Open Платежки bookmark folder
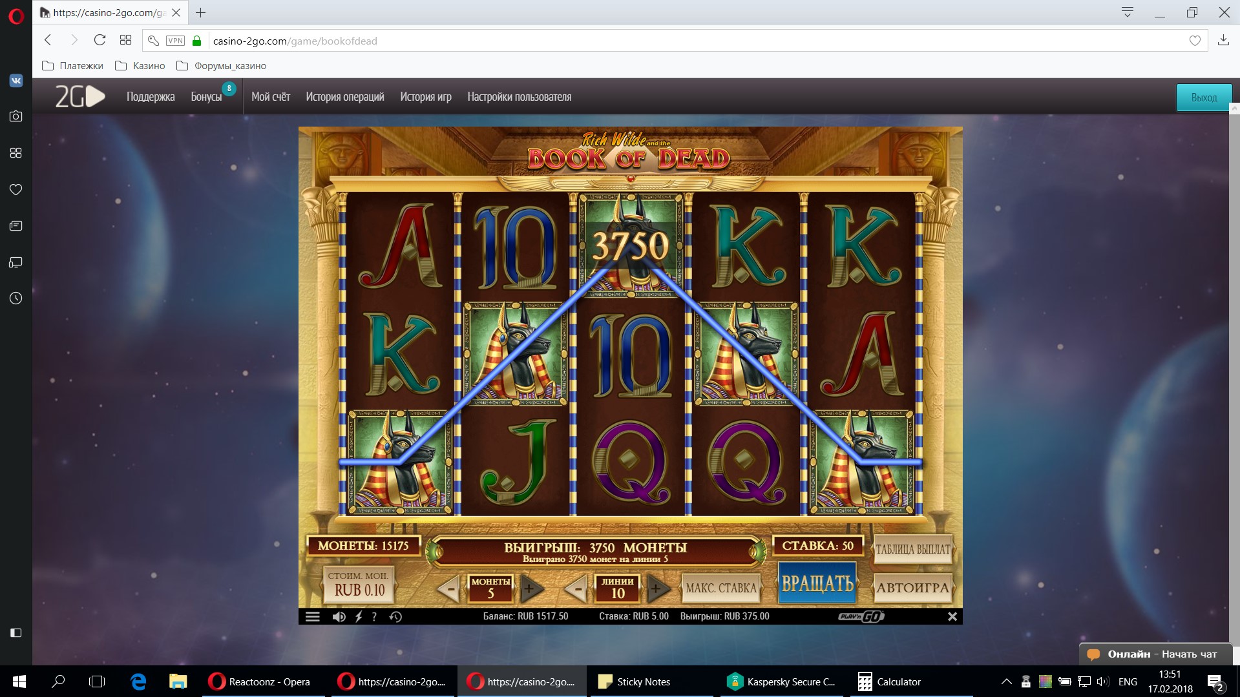 [x=72, y=66]
